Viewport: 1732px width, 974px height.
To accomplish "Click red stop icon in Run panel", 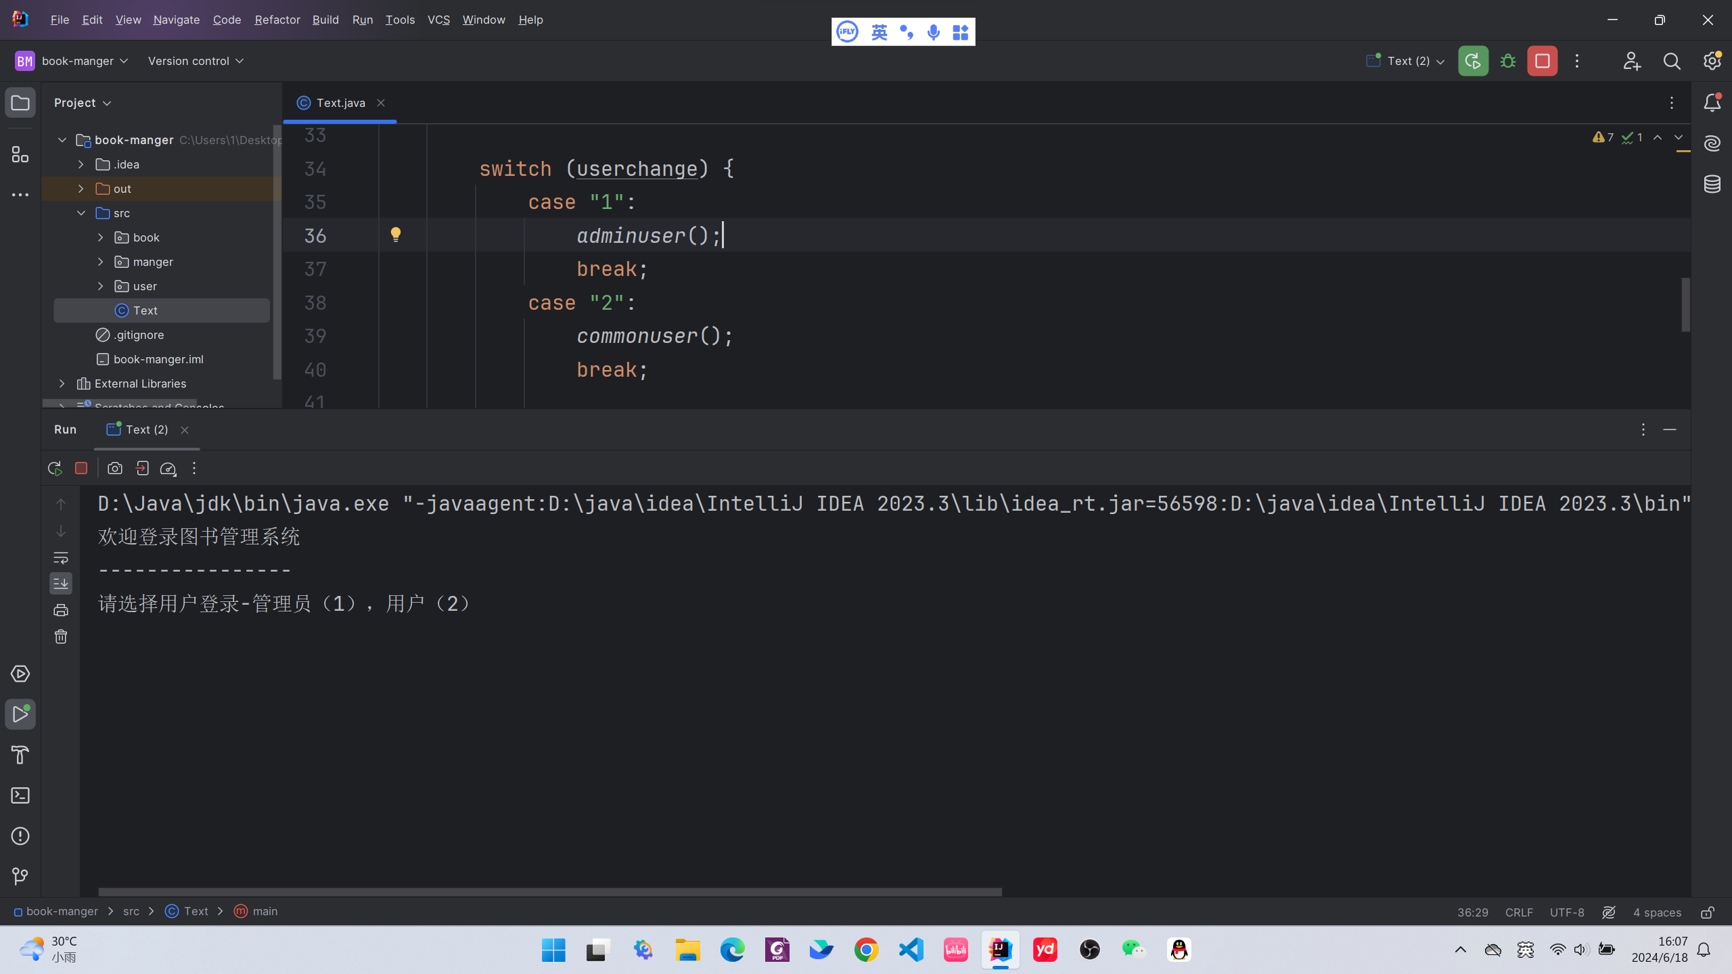I will point(81,468).
